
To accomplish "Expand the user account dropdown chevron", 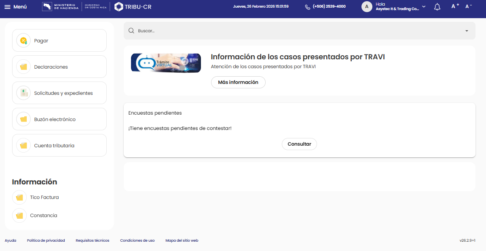I will pyautogui.click(x=424, y=6).
